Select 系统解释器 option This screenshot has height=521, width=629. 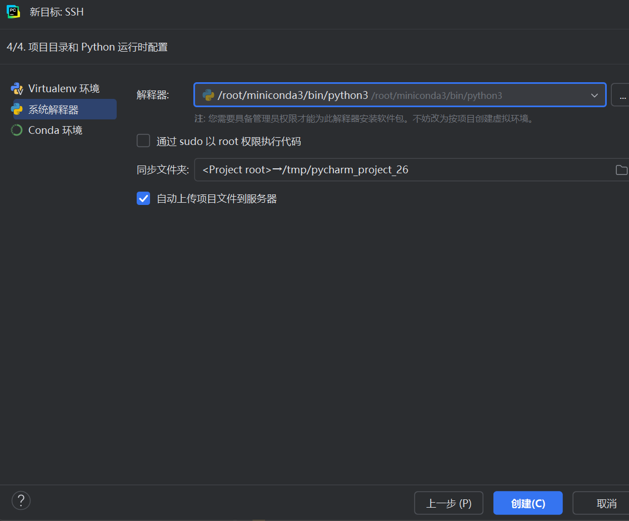pos(65,109)
